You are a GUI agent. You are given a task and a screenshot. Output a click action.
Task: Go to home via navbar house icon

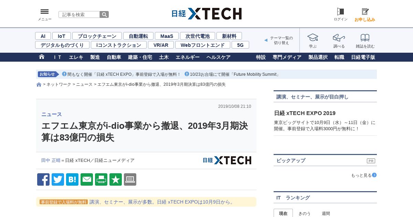(x=42, y=57)
